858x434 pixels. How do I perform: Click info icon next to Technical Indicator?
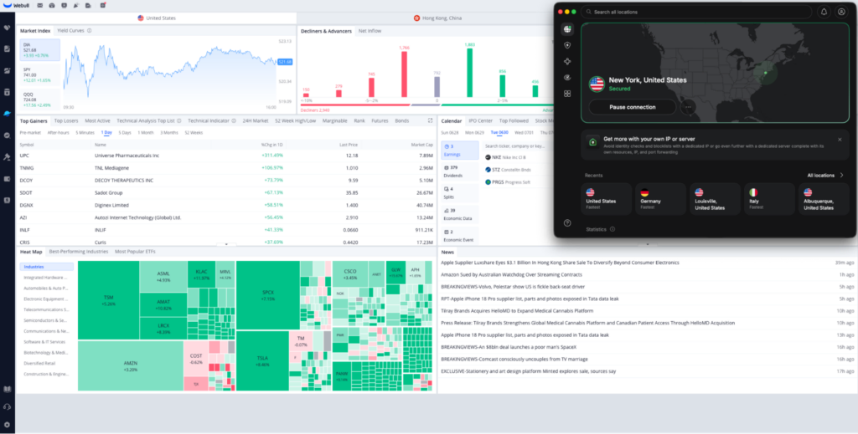coord(234,121)
